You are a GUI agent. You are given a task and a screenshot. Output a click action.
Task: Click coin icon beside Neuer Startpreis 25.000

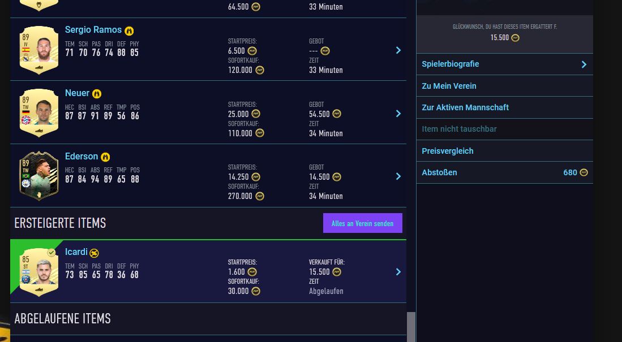tap(256, 114)
